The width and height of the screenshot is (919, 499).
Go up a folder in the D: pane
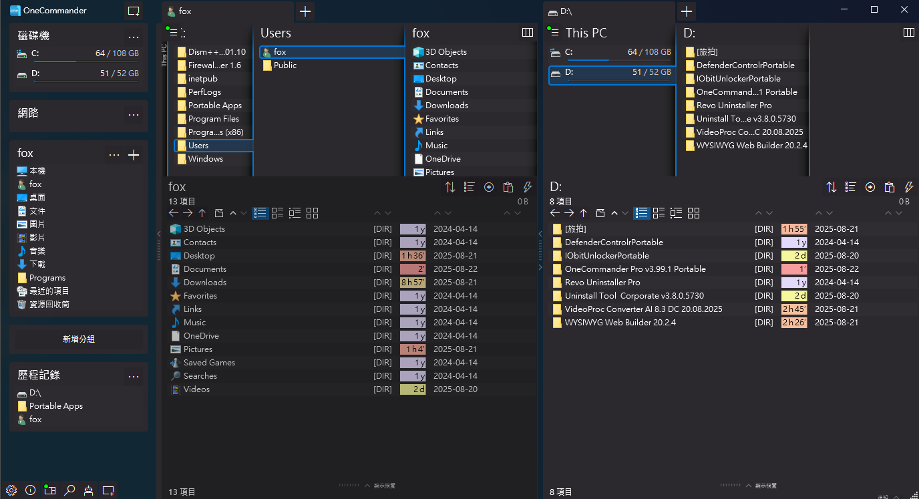584,213
